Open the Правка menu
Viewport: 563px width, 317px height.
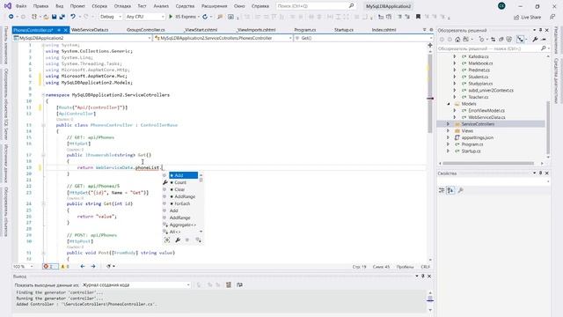[x=40, y=6]
